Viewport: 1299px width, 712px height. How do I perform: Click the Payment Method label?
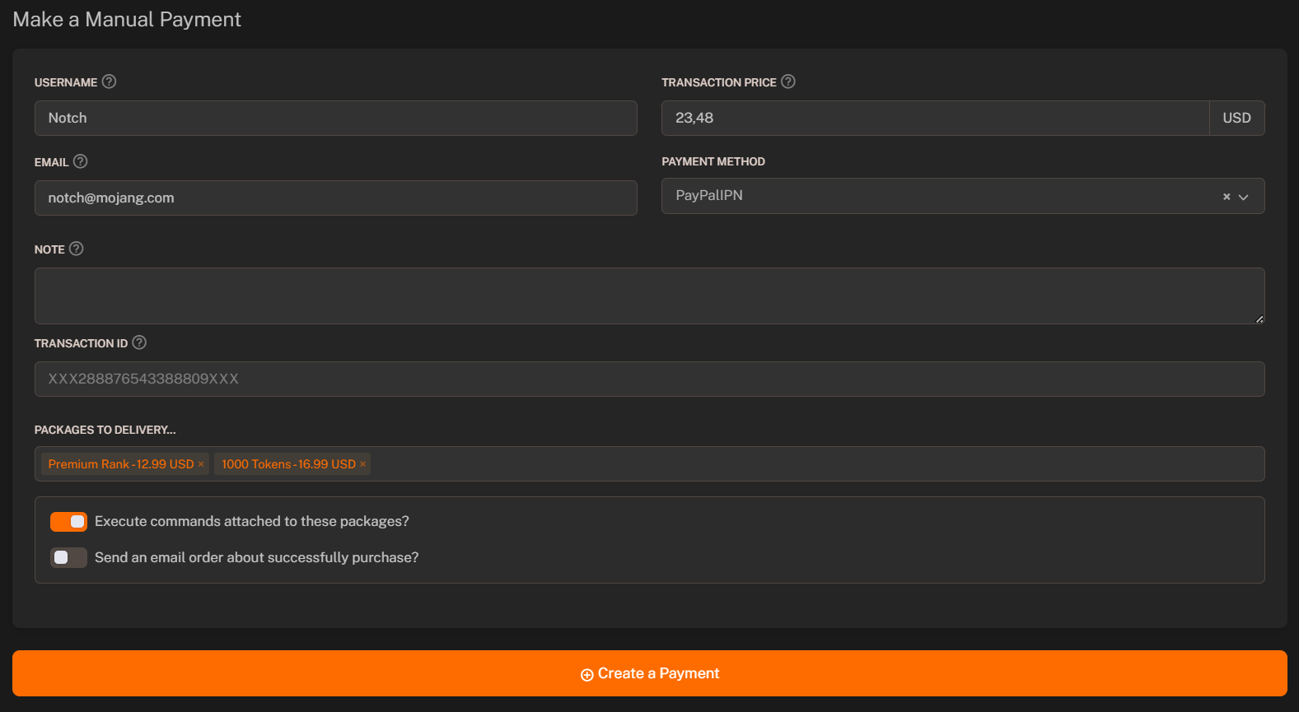coord(713,161)
